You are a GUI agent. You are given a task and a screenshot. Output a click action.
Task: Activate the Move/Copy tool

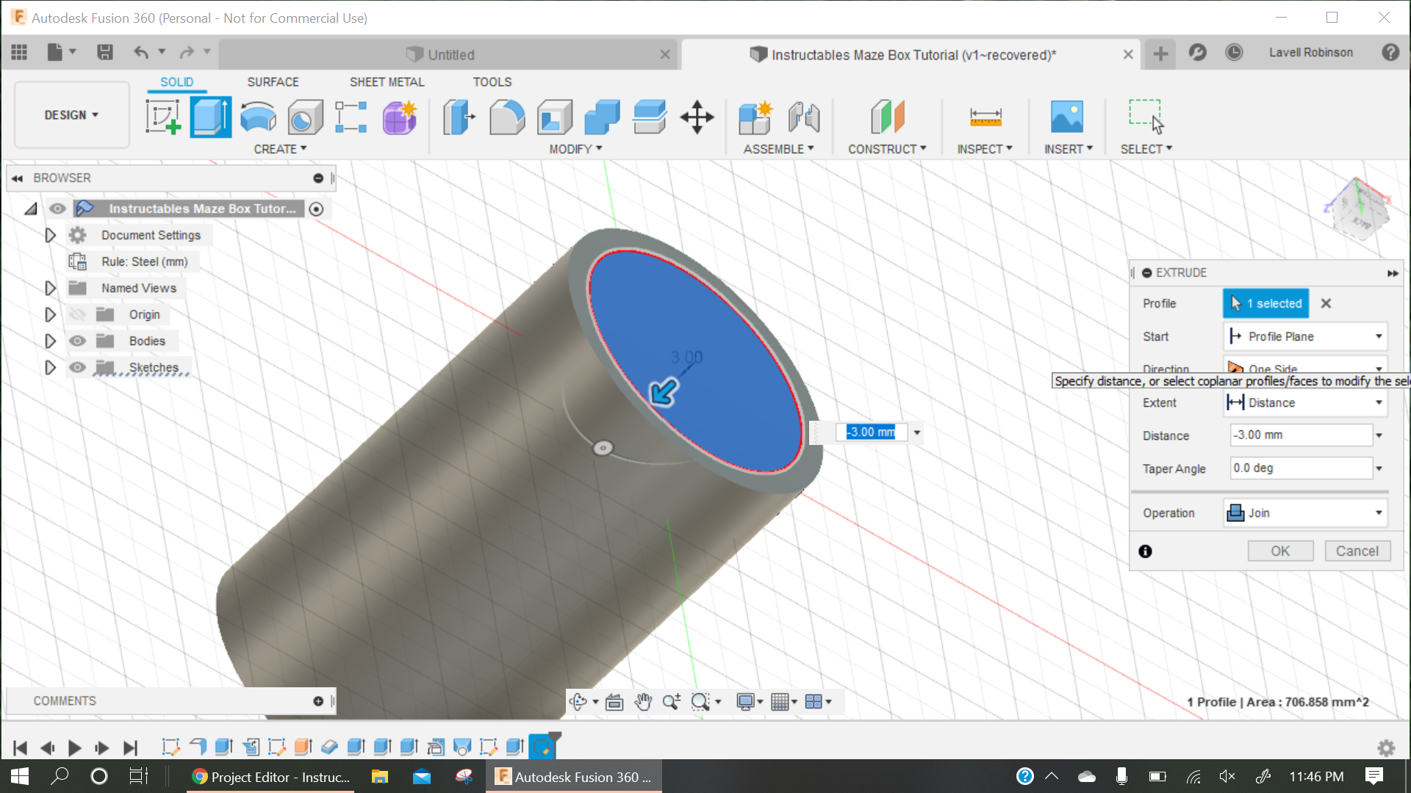pos(697,117)
